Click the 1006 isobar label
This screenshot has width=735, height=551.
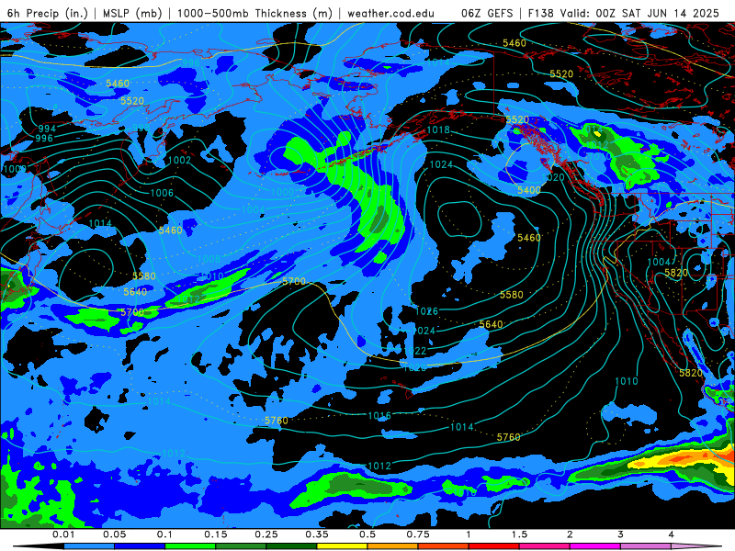(162, 193)
